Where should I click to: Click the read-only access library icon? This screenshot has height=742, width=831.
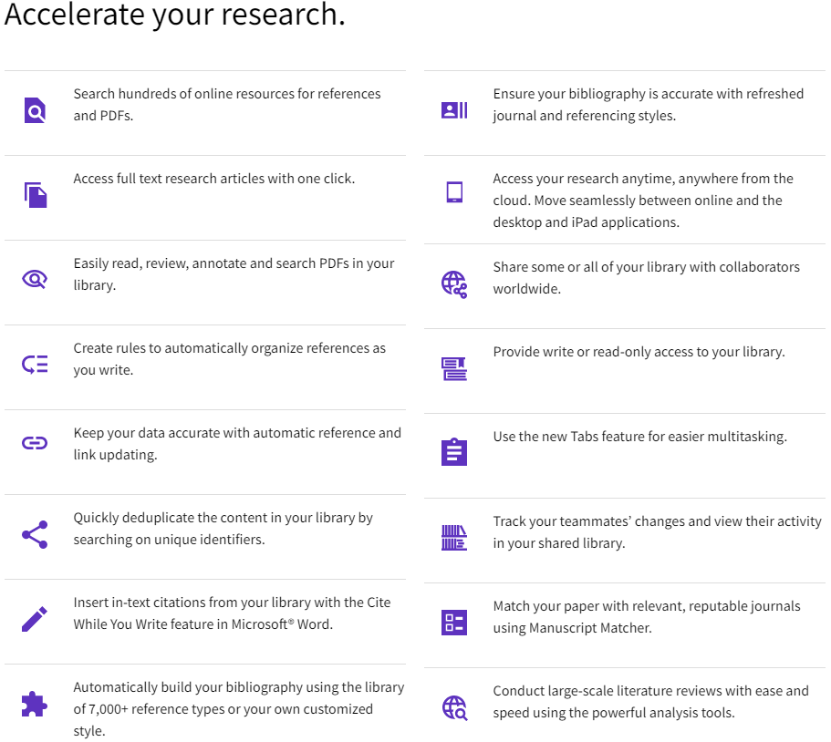(x=454, y=368)
